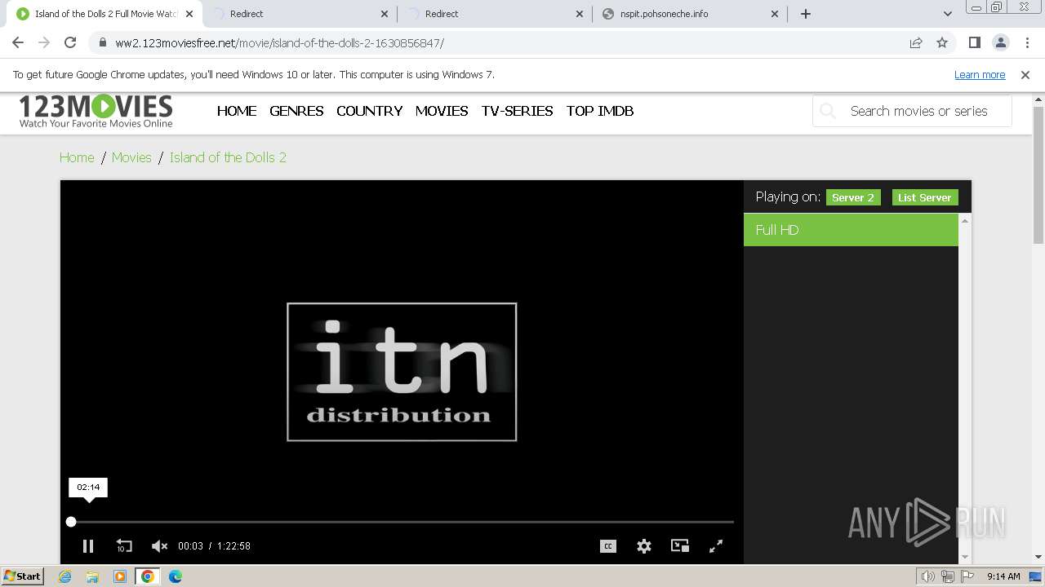The width and height of the screenshot is (1045, 587).
Task: Switch to Island of the Dolls 2 tab
Action: coord(106,14)
